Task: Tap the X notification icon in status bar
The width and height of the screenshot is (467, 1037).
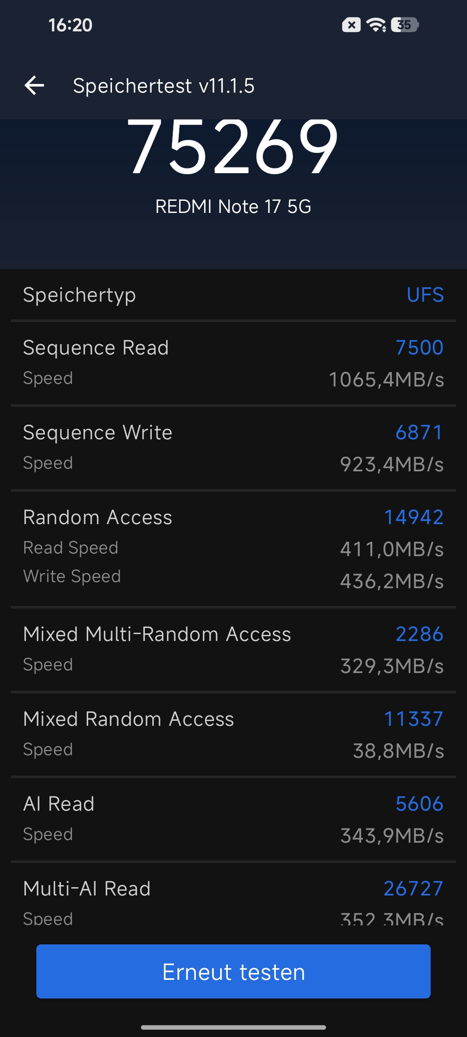Action: pyautogui.click(x=352, y=25)
